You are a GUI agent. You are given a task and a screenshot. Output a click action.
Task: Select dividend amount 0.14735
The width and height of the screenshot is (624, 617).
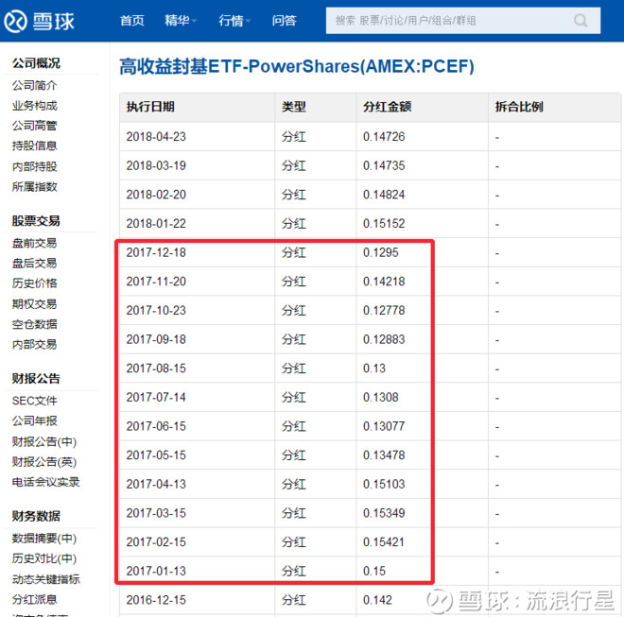pos(384,165)
